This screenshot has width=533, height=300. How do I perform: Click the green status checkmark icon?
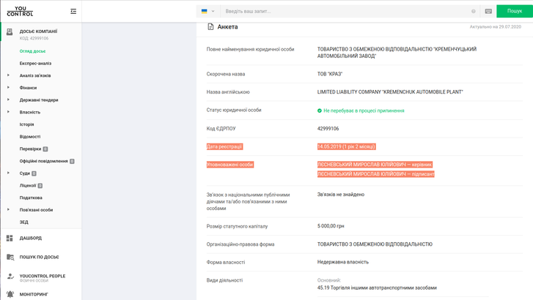(x=319, y=110)
